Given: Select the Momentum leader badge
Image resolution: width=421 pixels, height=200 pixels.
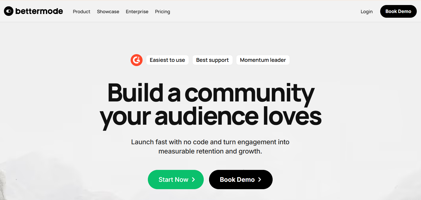Looking at the screenshot, I should click(x=263, y=60).
